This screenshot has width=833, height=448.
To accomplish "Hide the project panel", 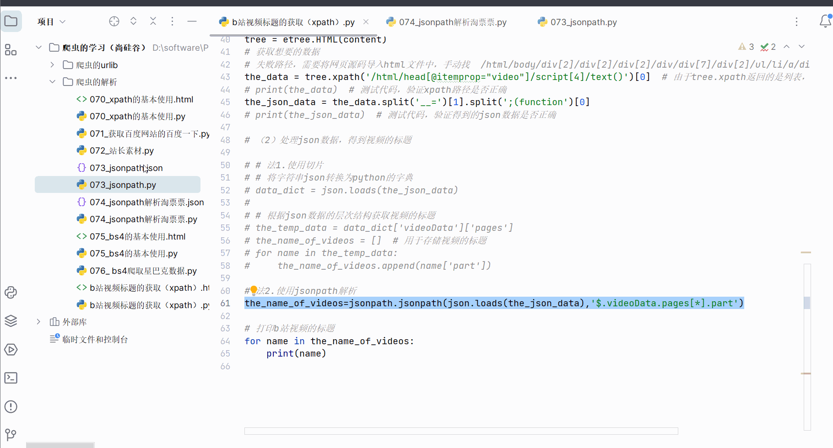I will (x=192, y=21).
